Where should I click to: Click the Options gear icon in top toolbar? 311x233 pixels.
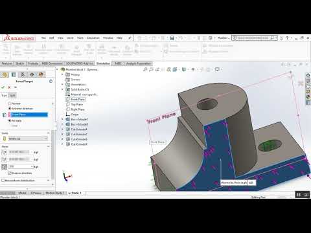tap(210, 38)
